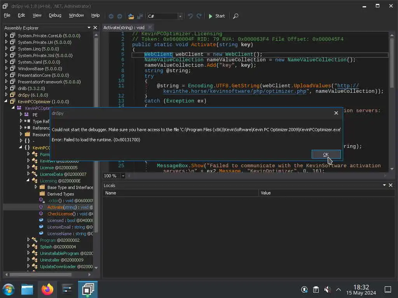Click the Navigate Forward arrow icon
Image resolution: width=398 pixels, height=298 pixels.
point(120,16)
